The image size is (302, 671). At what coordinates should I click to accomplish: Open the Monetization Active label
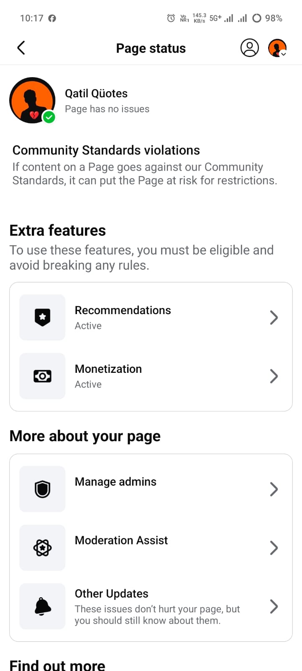[x=88, y=385]
